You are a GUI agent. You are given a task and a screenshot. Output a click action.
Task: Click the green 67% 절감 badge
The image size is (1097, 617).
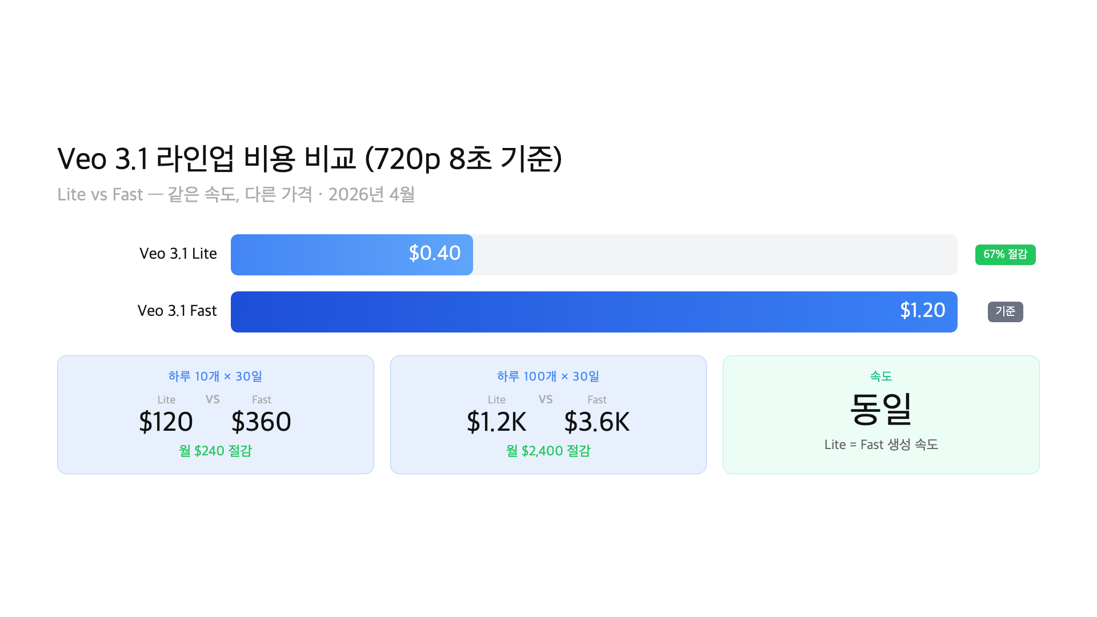tap(1005, 254)
